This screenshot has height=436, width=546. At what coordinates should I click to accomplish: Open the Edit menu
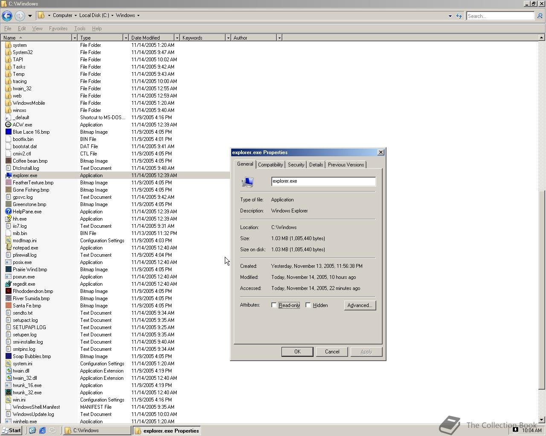click(x=22, y=29)
